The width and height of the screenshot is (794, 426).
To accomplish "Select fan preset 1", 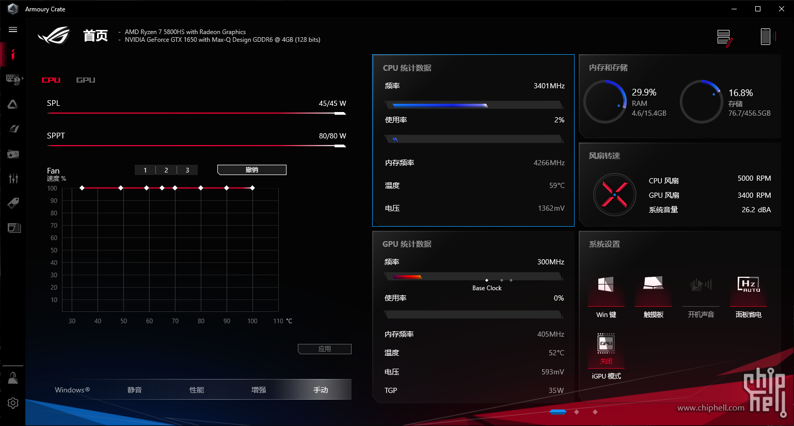I will [x=145, y=170].
